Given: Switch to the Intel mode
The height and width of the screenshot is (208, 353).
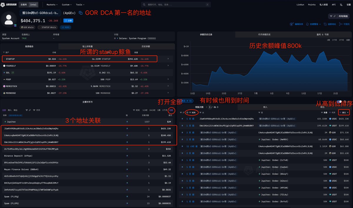Looking at the screenshot, I should tap(33, 5).
